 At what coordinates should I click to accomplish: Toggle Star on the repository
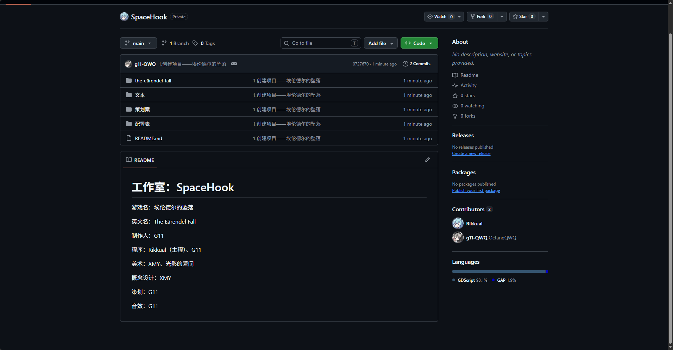tap(524, 17)
